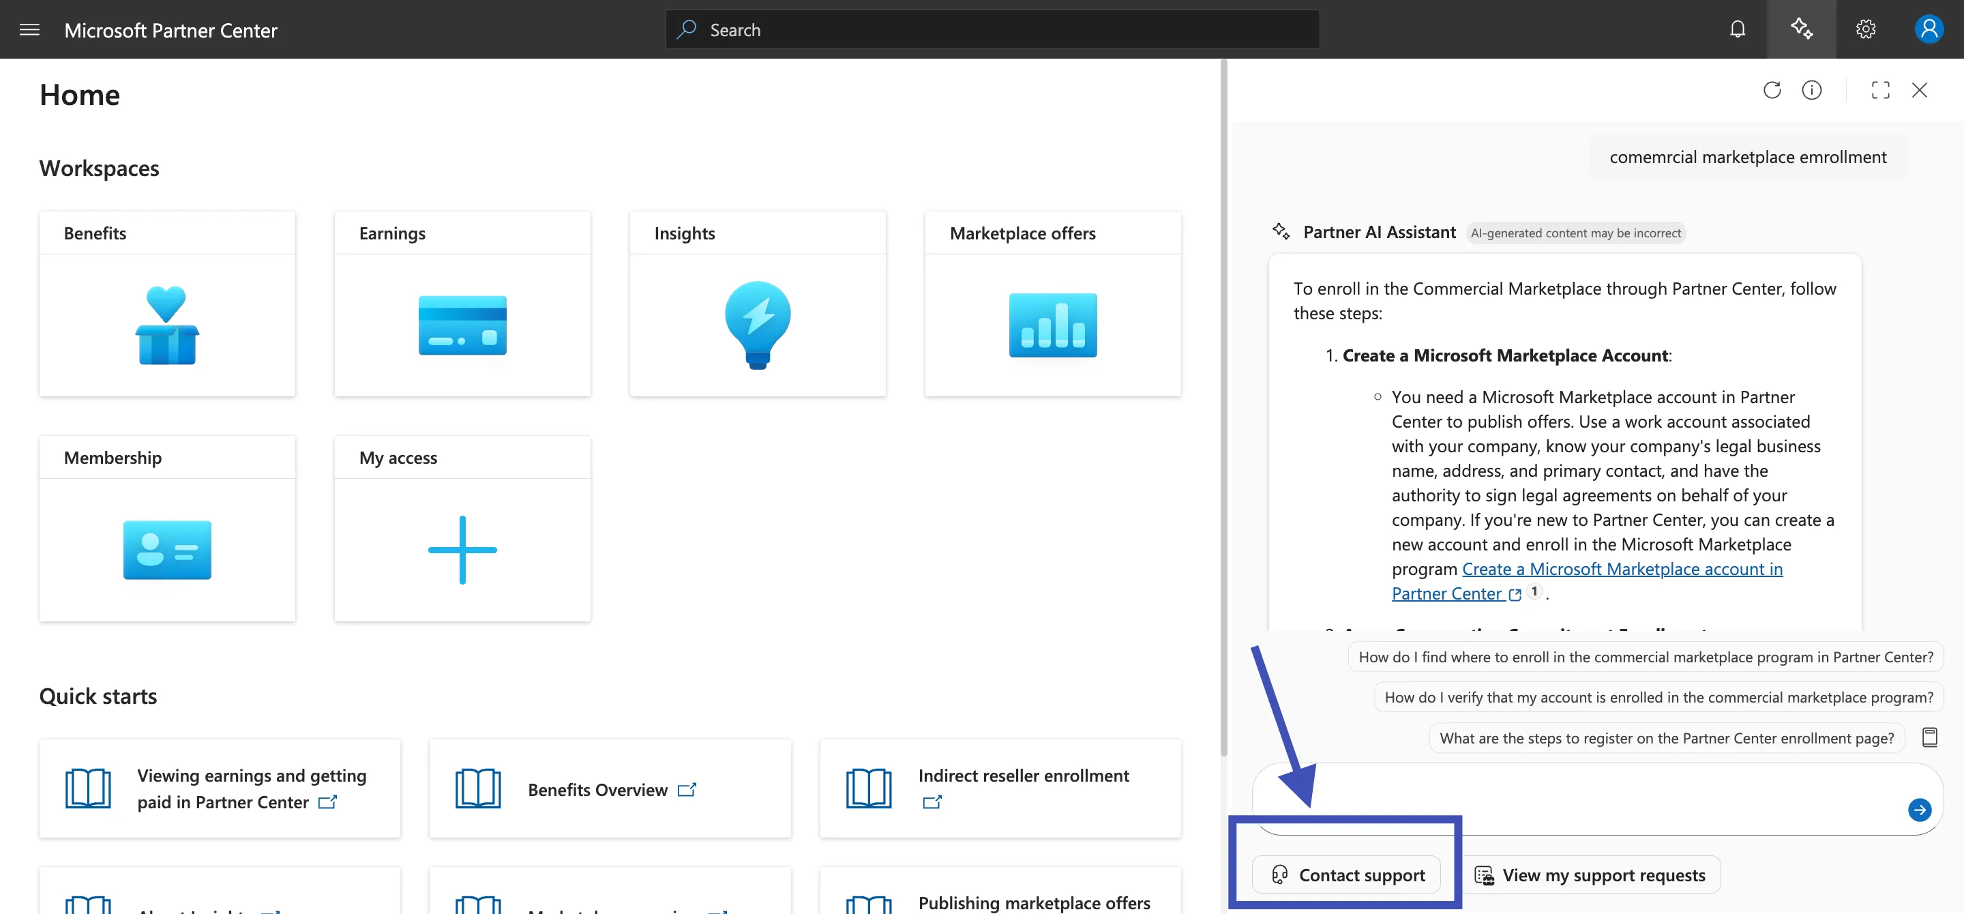Select suggestion about verifying account is enrolled
This screenshot has height=914, width=1964.
point(1658,698)
